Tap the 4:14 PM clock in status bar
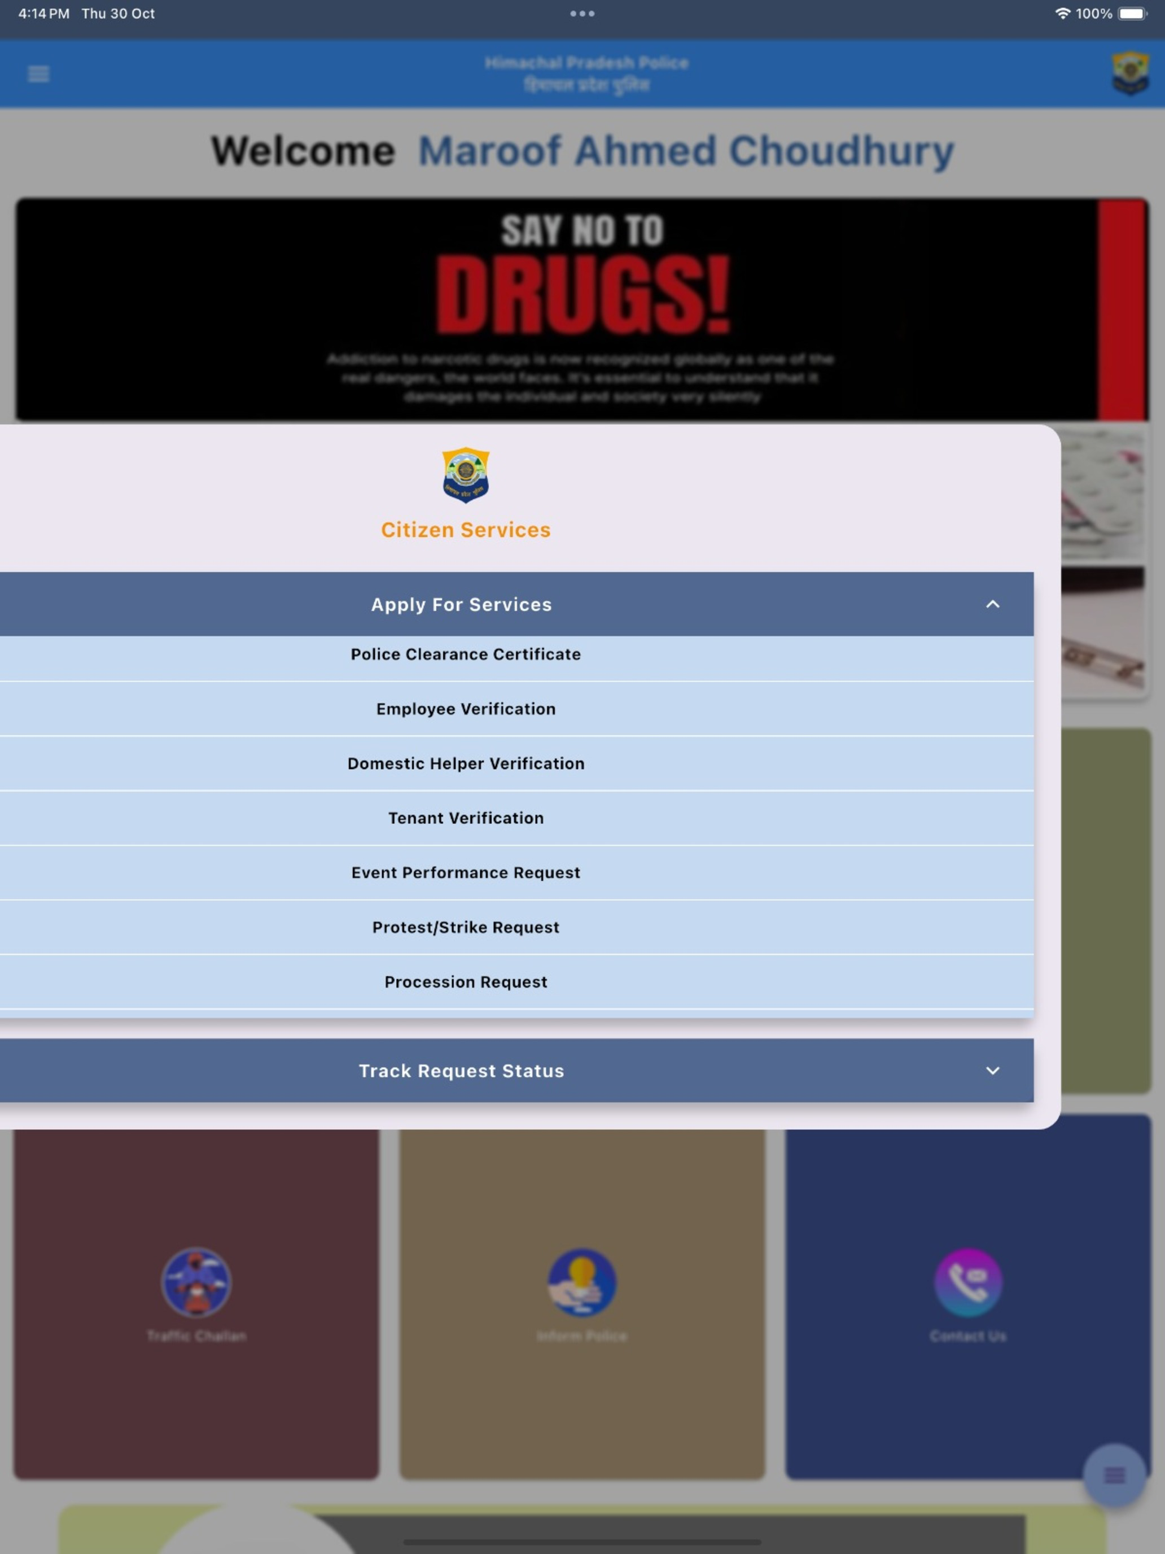 pos(43,14)
